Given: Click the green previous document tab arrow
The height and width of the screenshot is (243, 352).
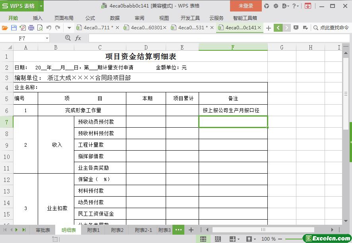Looking at the screenshot, I should coord(278,28).
